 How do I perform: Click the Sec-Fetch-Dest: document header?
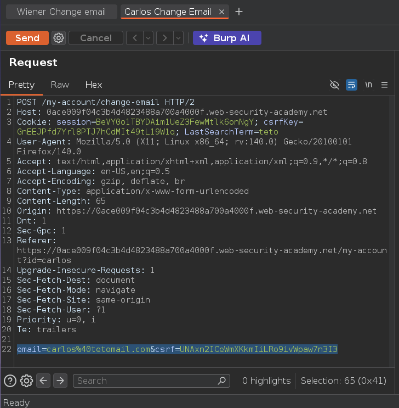[x=76, y=280]
